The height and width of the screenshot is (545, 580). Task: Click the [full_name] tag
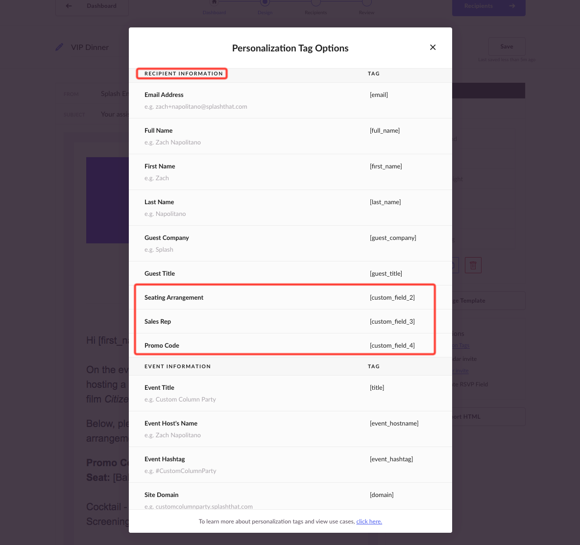click(385, 131)
